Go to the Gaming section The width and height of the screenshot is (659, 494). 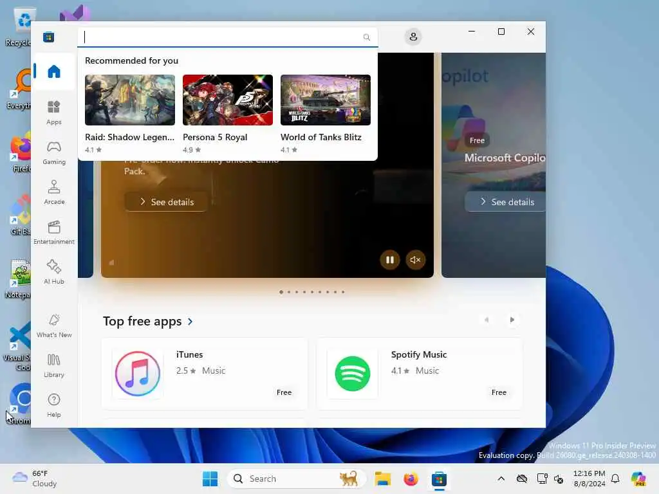pos(54,152)
